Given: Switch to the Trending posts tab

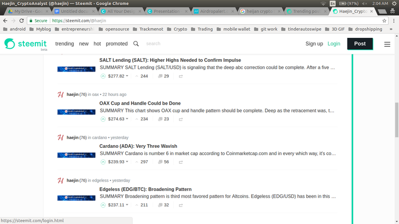Looking at the screenshot, I should coord(307,11).
